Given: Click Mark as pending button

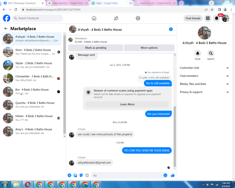Looking at the screenshot, I should coord(95,48).
